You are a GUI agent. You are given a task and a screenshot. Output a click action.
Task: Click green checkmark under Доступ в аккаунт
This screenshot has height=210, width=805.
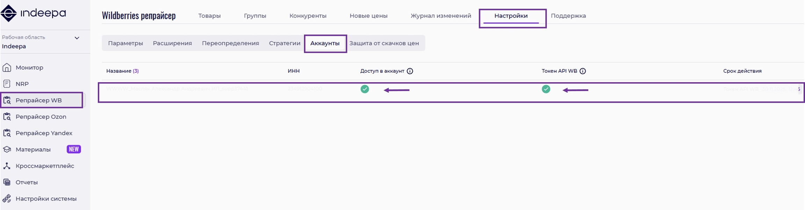coord(365,89)
